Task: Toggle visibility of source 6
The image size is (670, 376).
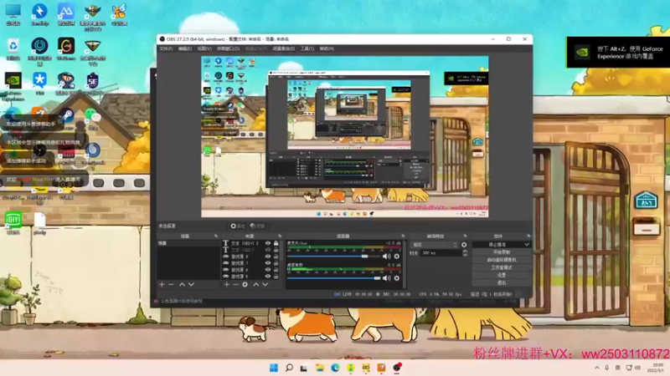Action: (x=268, y=270)
